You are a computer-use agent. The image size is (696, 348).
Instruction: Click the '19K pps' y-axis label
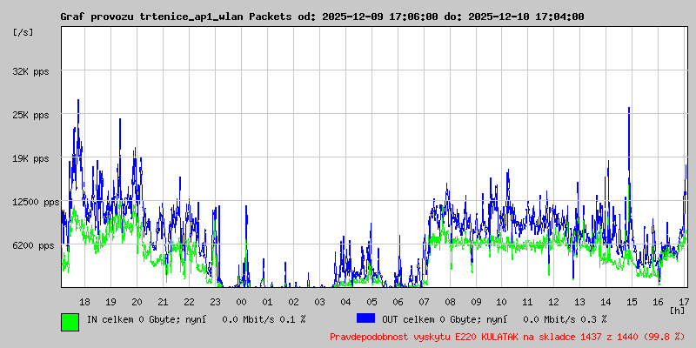click(30, 158)
